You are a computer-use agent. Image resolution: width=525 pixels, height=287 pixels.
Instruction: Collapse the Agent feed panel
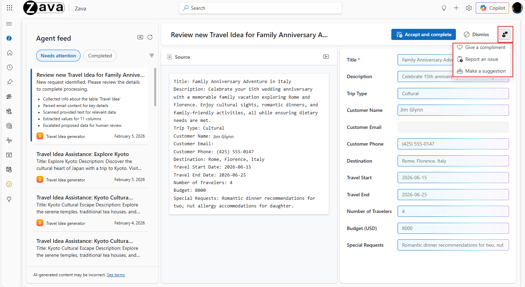(x=140, y=37)
